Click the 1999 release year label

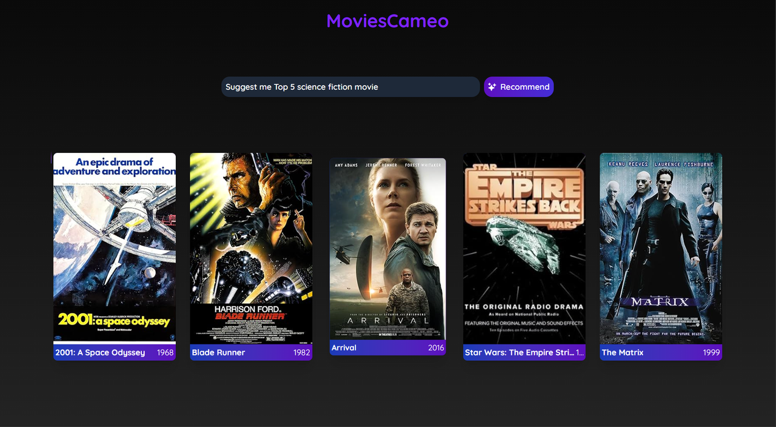[x=712, y=352]
